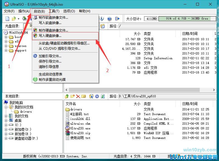Click the new folder icon in local toolbar
The image size is (219, 161).
click(72, 96)
